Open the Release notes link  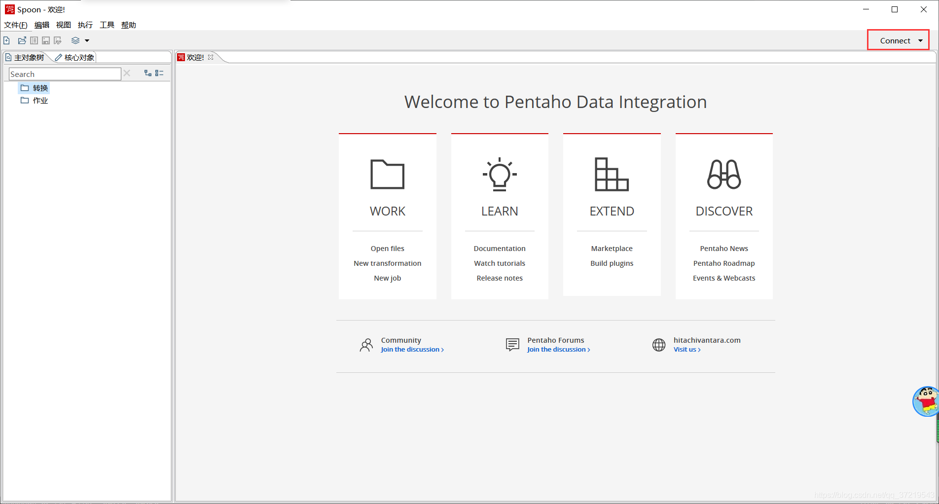(x=500, y=278)
